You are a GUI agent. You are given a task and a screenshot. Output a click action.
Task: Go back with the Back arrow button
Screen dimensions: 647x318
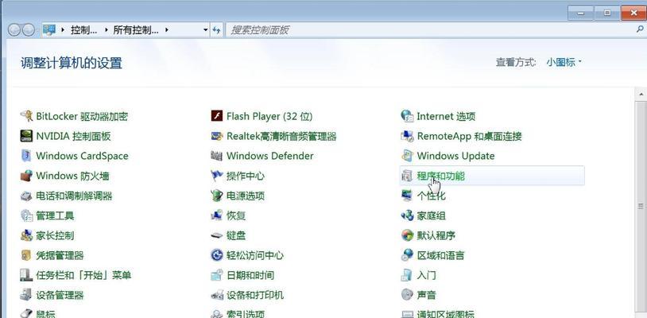[x=14, y=29]
